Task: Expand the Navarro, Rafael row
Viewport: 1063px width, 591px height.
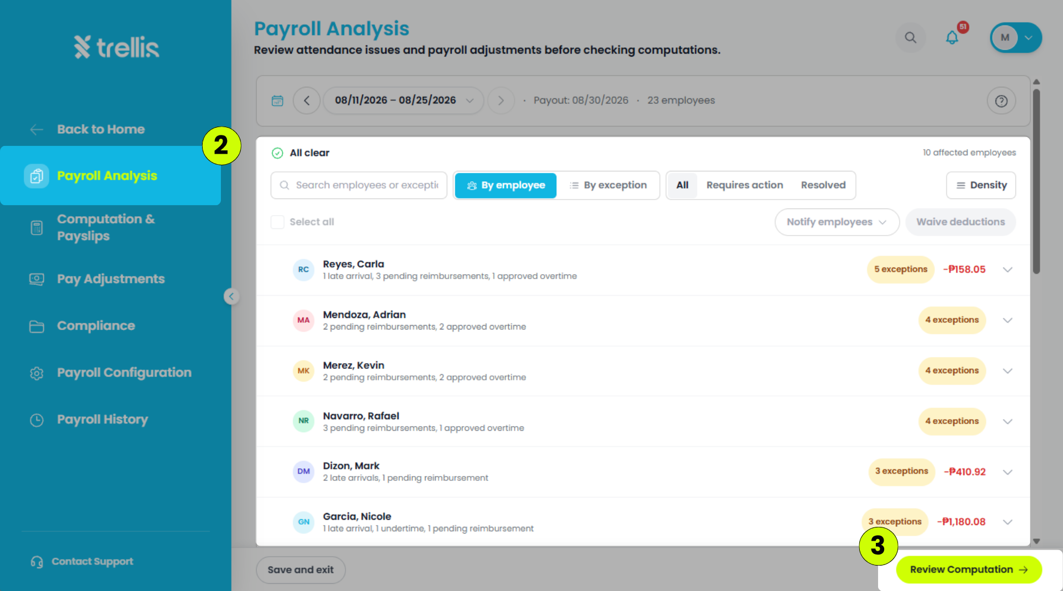Action: coord(1008,422)
